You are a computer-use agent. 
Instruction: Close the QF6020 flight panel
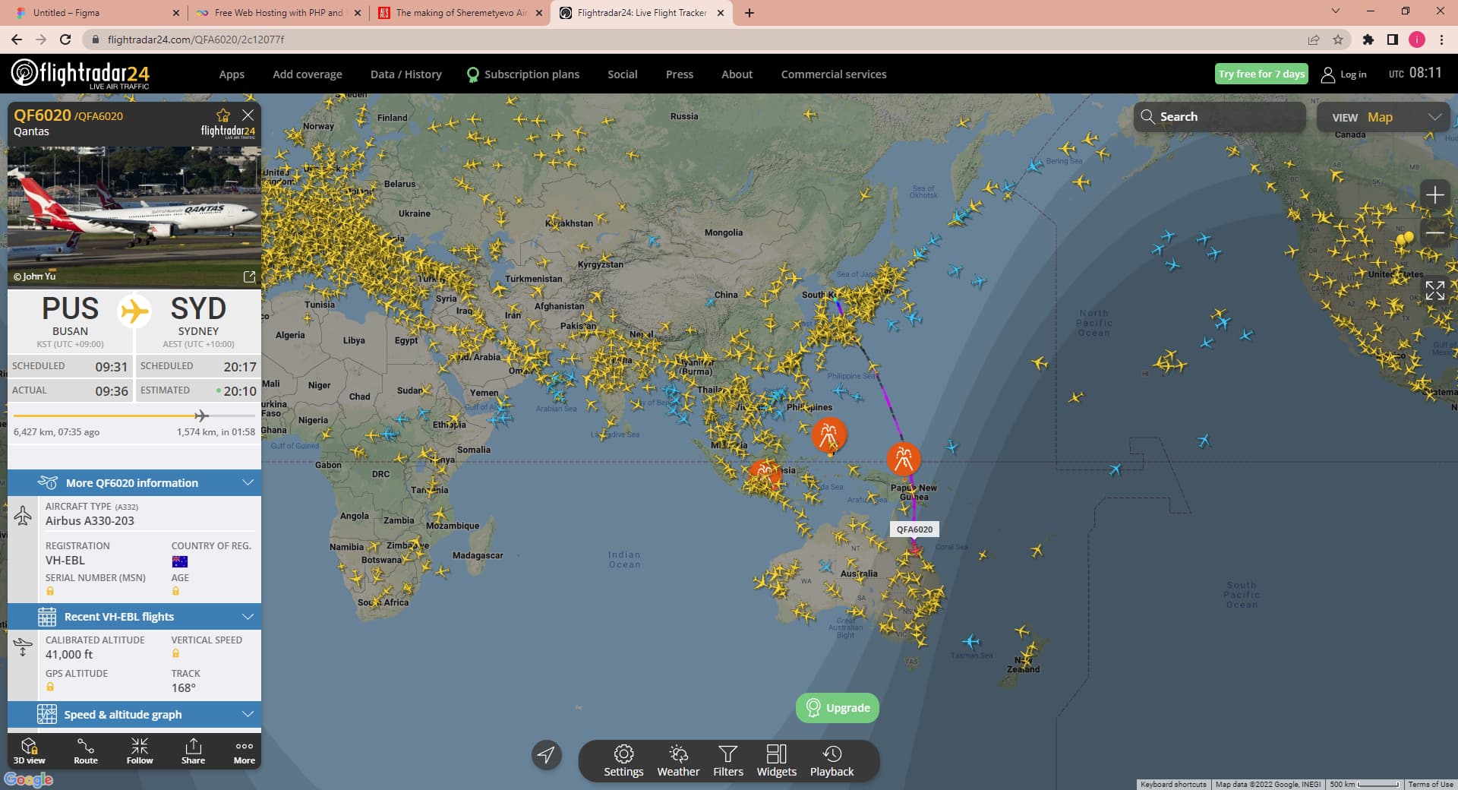248,115
